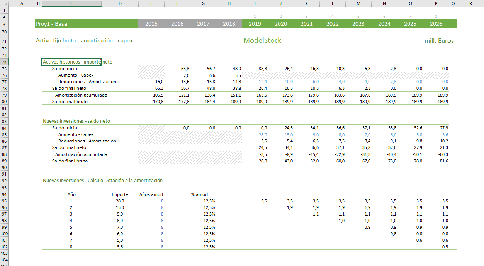The image size is (484, 266).
Task: Select column I header
Action: pyautogui.click(x=255, y=3)
